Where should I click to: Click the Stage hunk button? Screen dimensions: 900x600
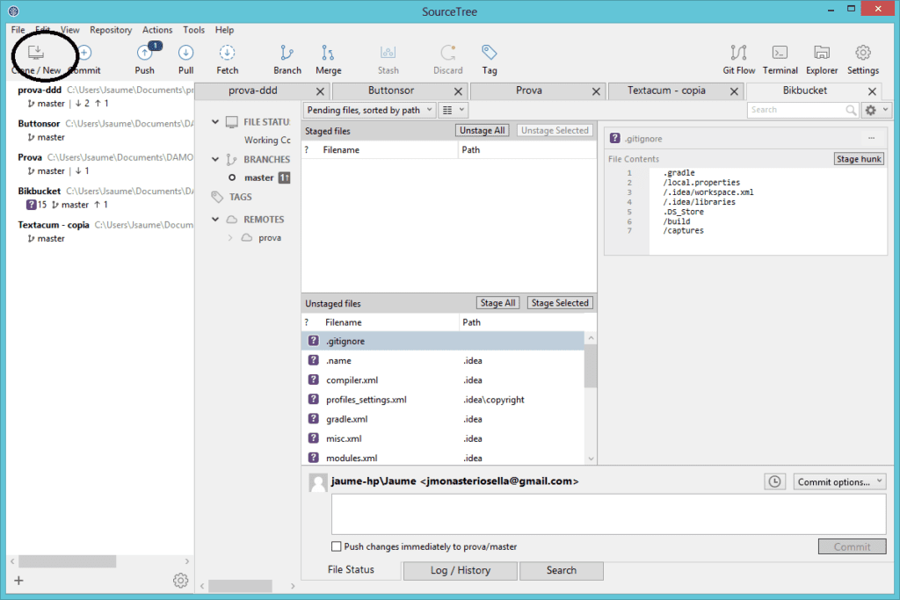[859, 159]
